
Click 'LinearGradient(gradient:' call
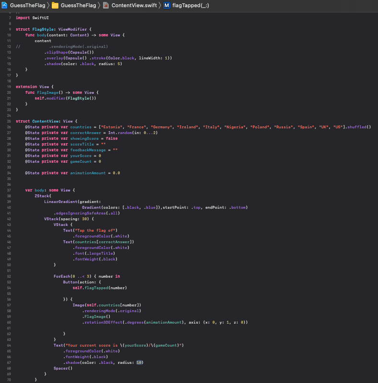coord(72,202)
